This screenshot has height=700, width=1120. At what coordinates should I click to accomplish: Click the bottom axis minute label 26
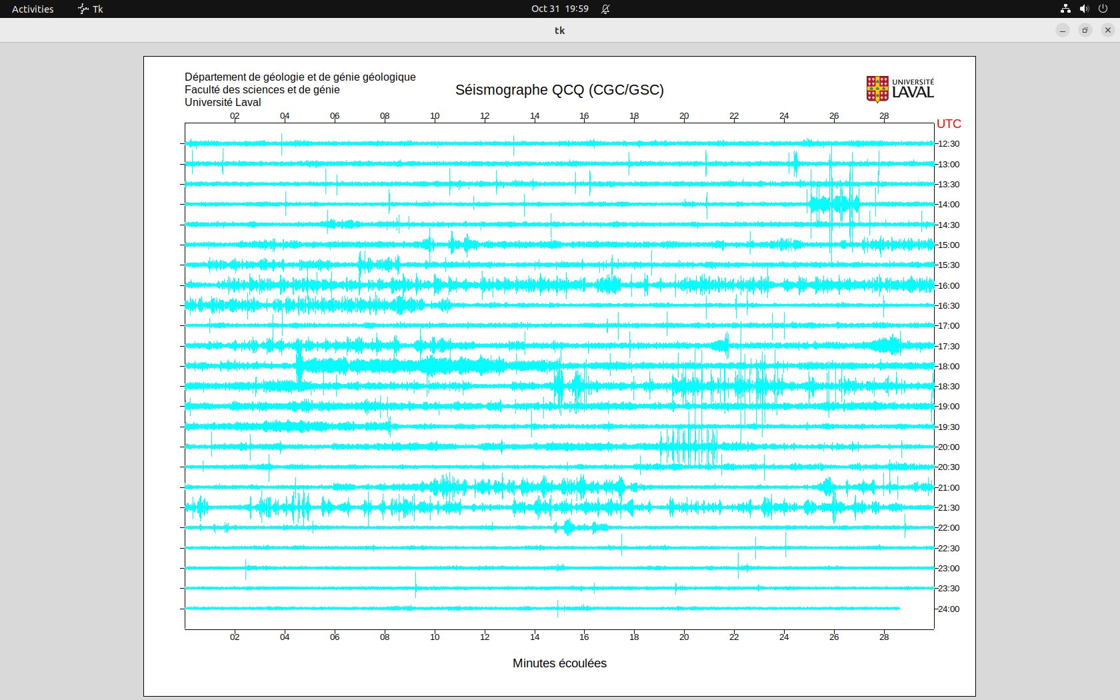(x=834, y=637)
